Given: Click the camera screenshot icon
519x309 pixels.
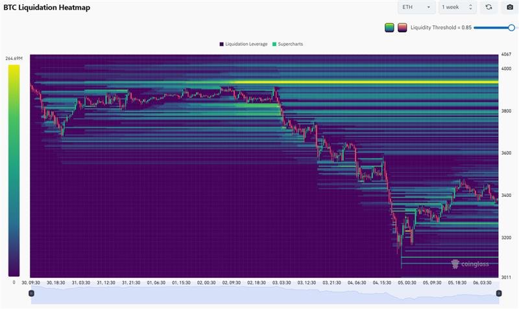Looking at the screenshot, I should tap(510, 7).
